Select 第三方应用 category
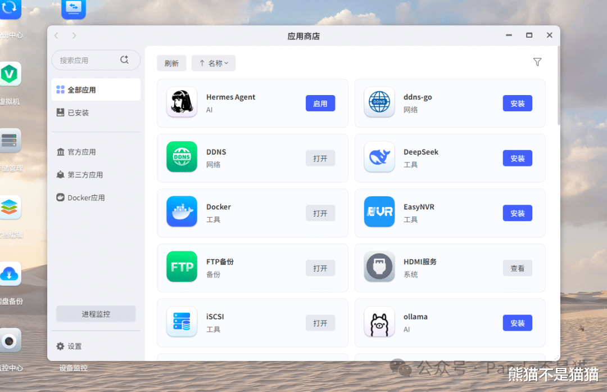The height and width of the screenshot is (392, 607). [96, 175]
